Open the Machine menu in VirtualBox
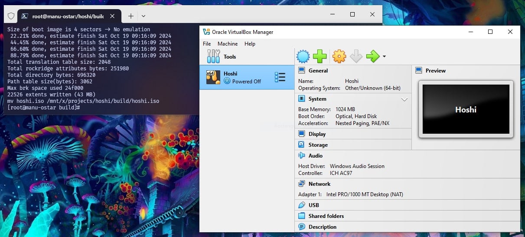Image resolution: width=525 pixels, height=237 pixels. [228, 44]
